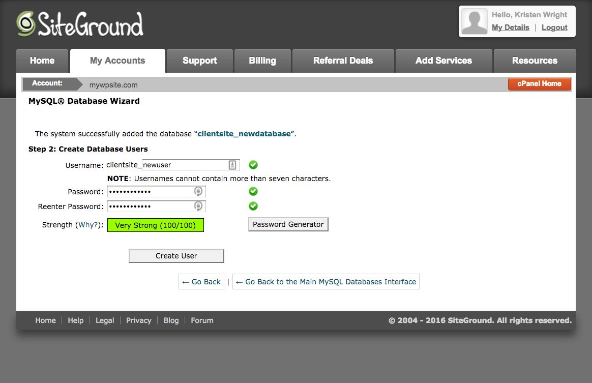
Task: Open the Support tab
Action: 200,61
